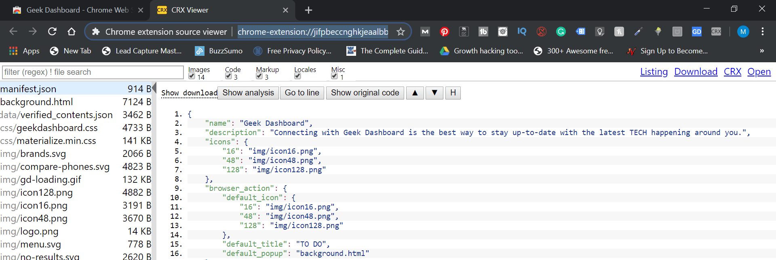The image size is (776, 260).
Task: Click the Show analysis button
Action: tap(248, 93)
